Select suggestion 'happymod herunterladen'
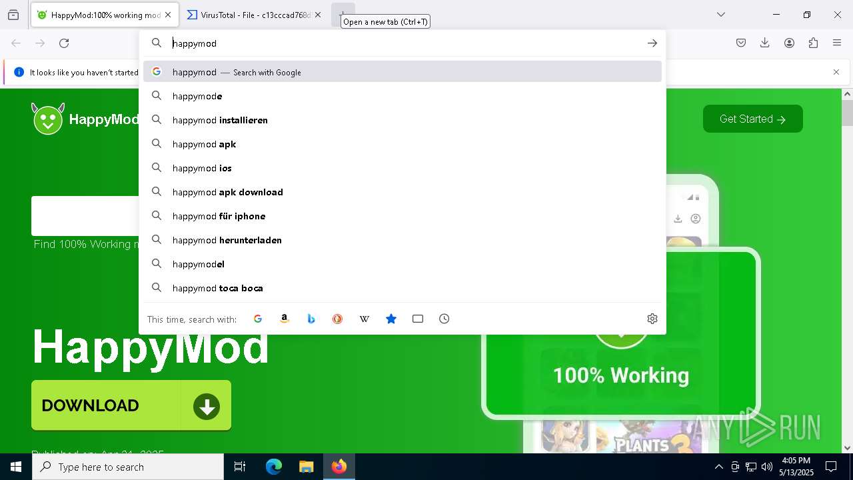 click(403, 240)
